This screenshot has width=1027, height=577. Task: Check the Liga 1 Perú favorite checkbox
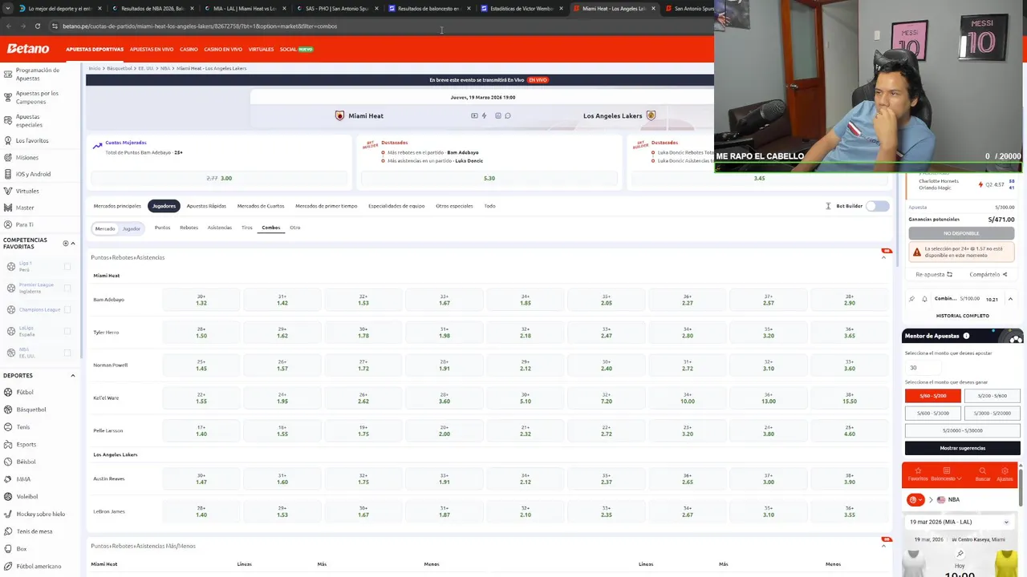coord(67,267)
